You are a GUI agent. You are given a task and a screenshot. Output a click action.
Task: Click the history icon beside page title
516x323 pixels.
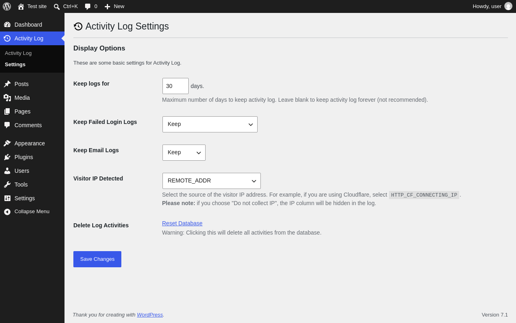pyautogui.click(x=78, y=26)
